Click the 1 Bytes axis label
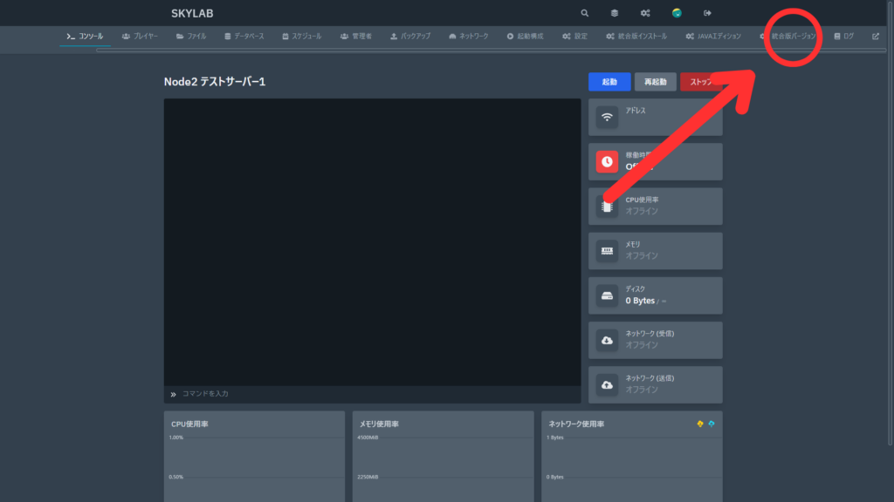The image size is (894, 502). 554,438
